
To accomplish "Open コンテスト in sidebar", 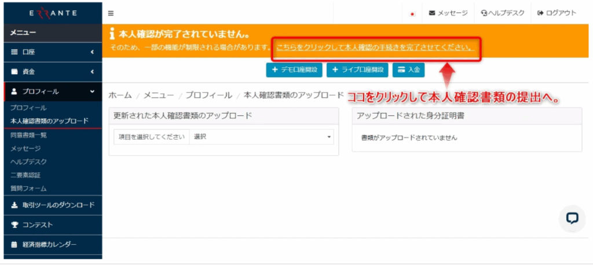I will coord(53,225).
